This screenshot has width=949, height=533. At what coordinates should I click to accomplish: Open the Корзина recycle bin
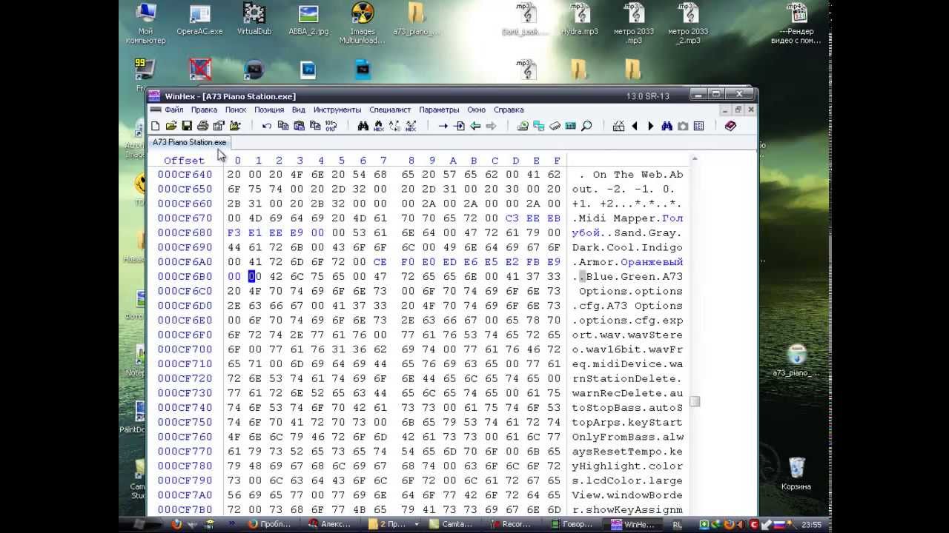(x=796, y=475)
